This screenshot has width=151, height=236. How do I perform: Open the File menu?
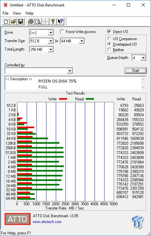point(5,13)
